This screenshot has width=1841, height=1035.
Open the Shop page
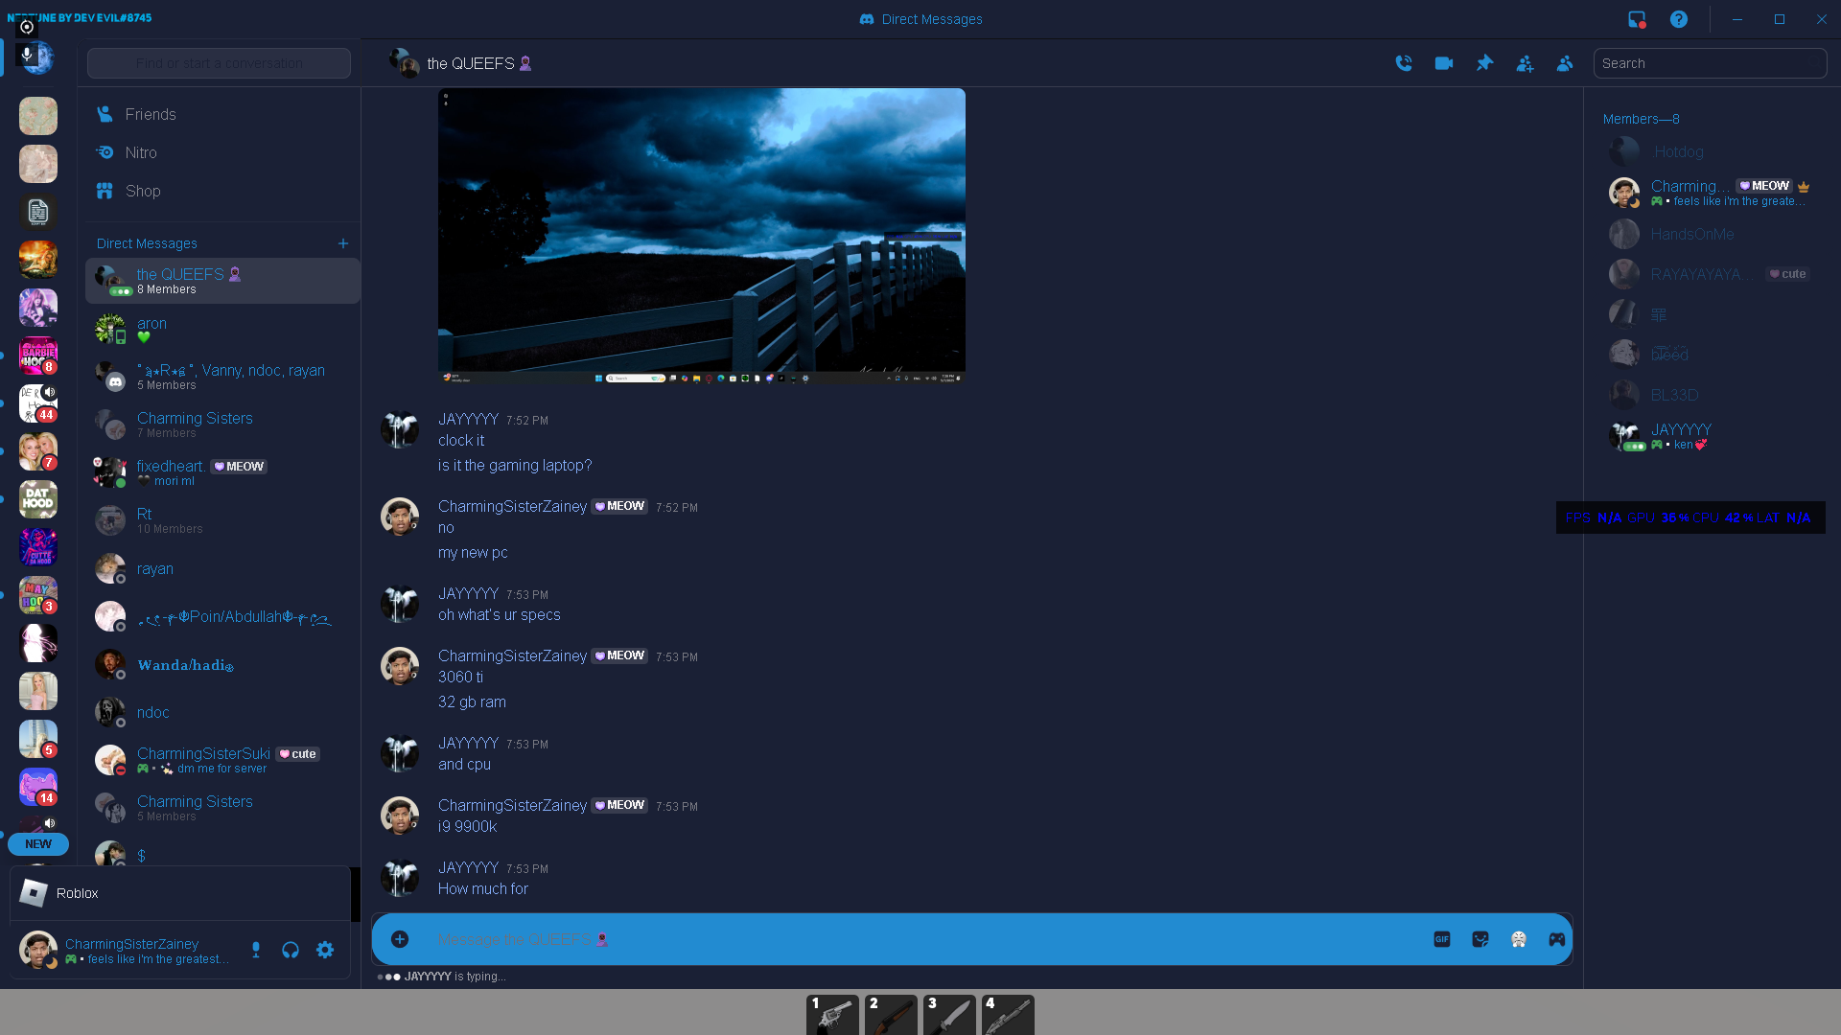coord(143,191)
